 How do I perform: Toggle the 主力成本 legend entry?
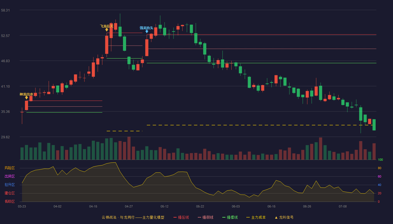pos(256,217)
